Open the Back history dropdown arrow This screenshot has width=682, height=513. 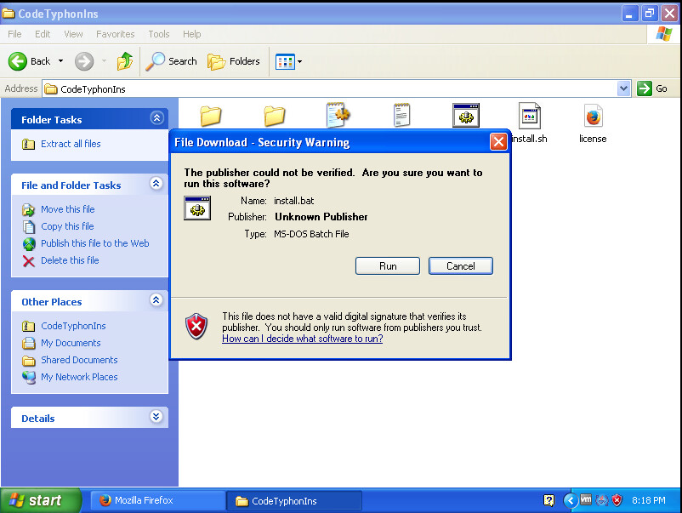[x=60, y=61]
